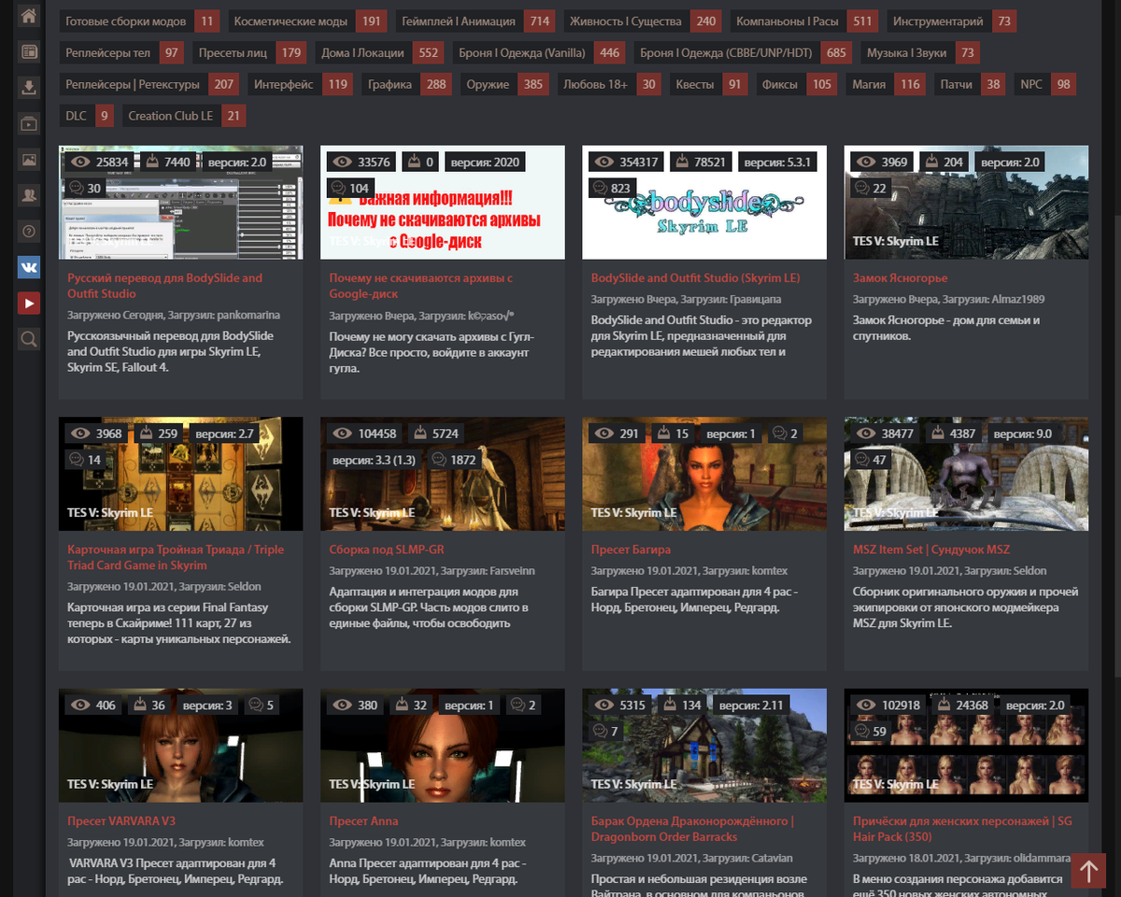Select category Фиксы

[796, 85]
